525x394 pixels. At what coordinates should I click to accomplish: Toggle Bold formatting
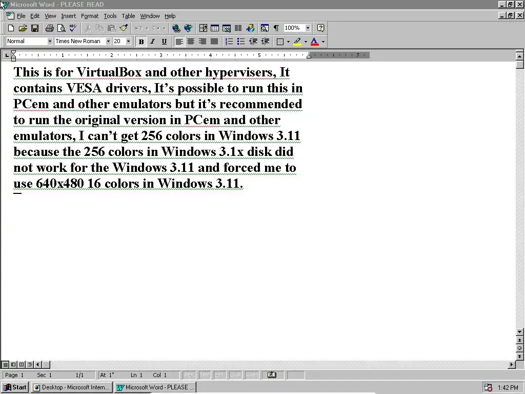[x=141, y=42]
